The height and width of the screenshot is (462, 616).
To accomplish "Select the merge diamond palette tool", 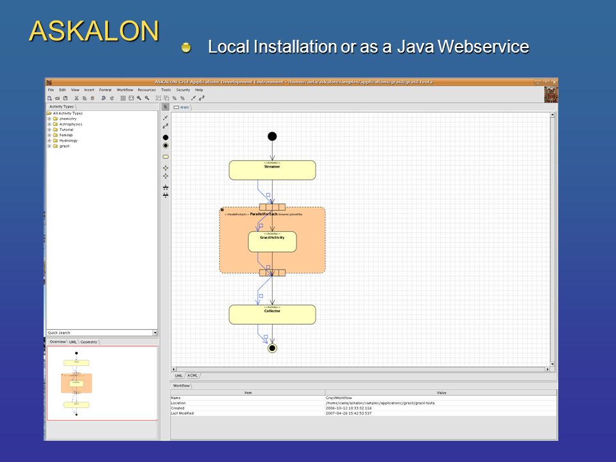I will 166,176.
